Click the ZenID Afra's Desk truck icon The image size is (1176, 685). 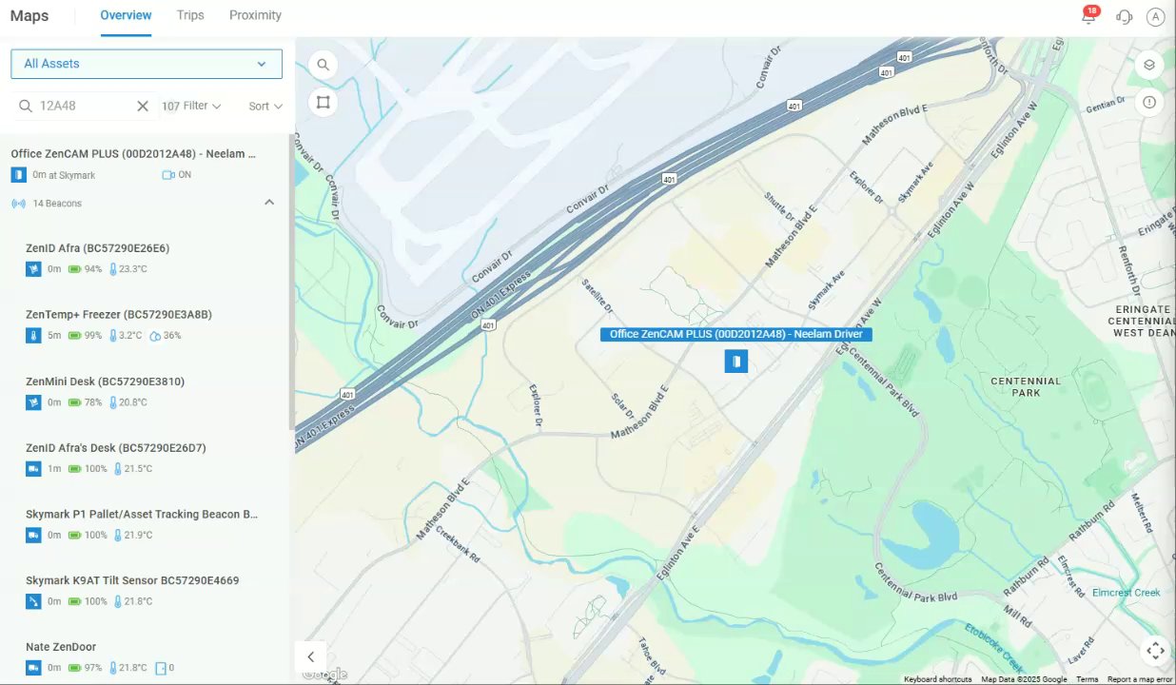pos(33,469)
